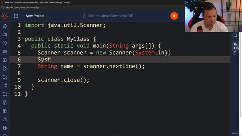This screenshot has height=136, width=242.
Task: Click the video camera icon in sidebar
Action: [x=5, y=51]
